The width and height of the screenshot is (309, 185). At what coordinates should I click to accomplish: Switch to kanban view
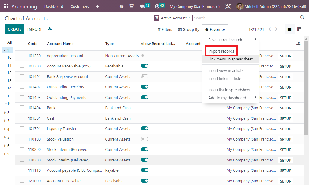[x=299, y=29]
